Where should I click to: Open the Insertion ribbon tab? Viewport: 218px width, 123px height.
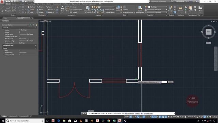[x=15, y=4]
